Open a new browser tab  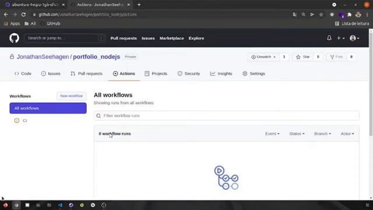pyautogui.click(x=139, y=5)
